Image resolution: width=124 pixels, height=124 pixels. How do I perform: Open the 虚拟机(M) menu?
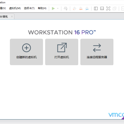coord(15,8)
